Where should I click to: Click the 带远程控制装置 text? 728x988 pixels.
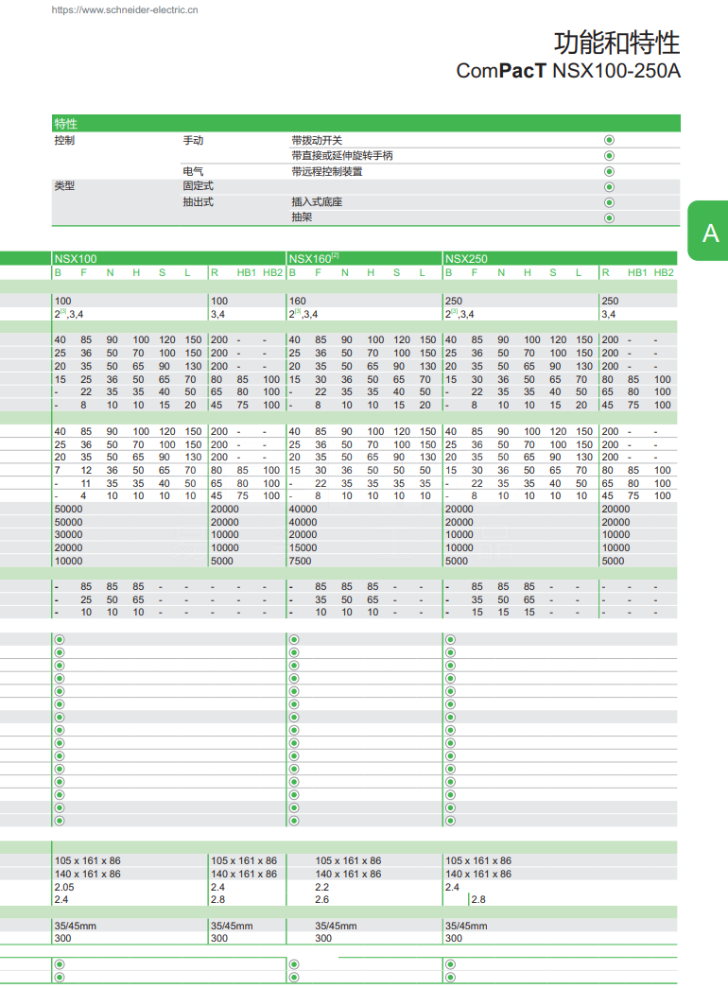[326, 171]
